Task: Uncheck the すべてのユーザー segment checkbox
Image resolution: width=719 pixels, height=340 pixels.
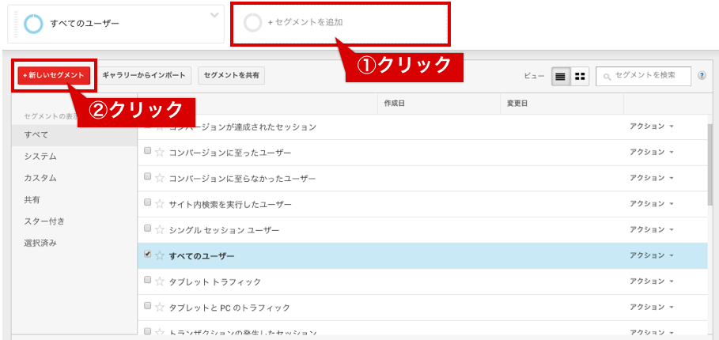Action: pos(147,255)
